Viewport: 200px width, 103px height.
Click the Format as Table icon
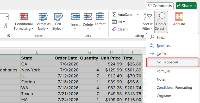[x=43, y=17]
